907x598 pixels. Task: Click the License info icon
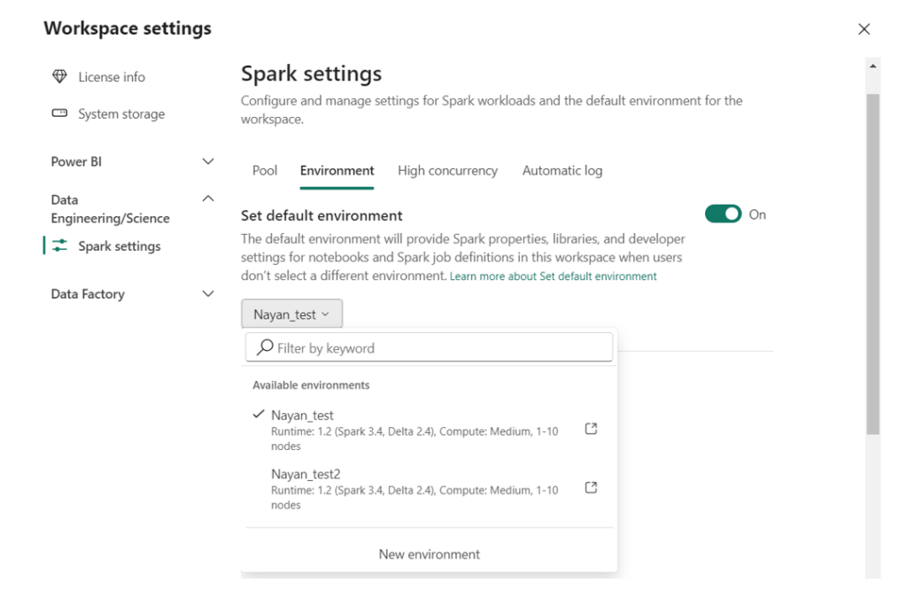coord(59,76)
